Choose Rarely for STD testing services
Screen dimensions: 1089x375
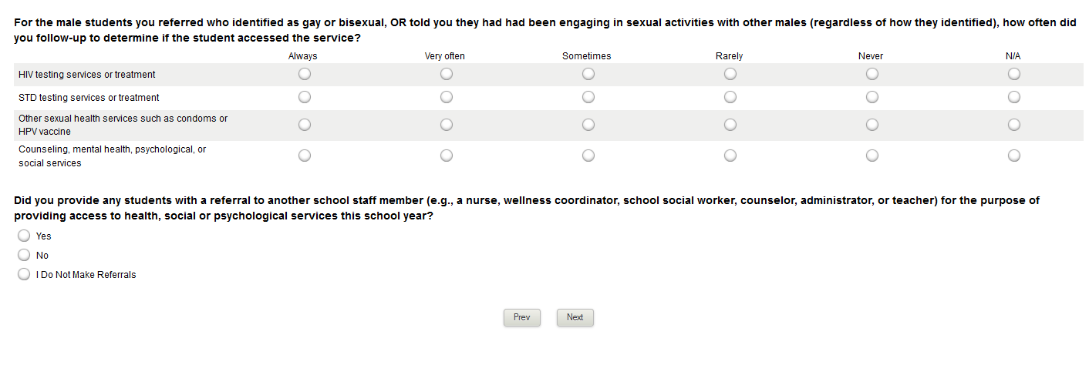(x=730, y=97)
